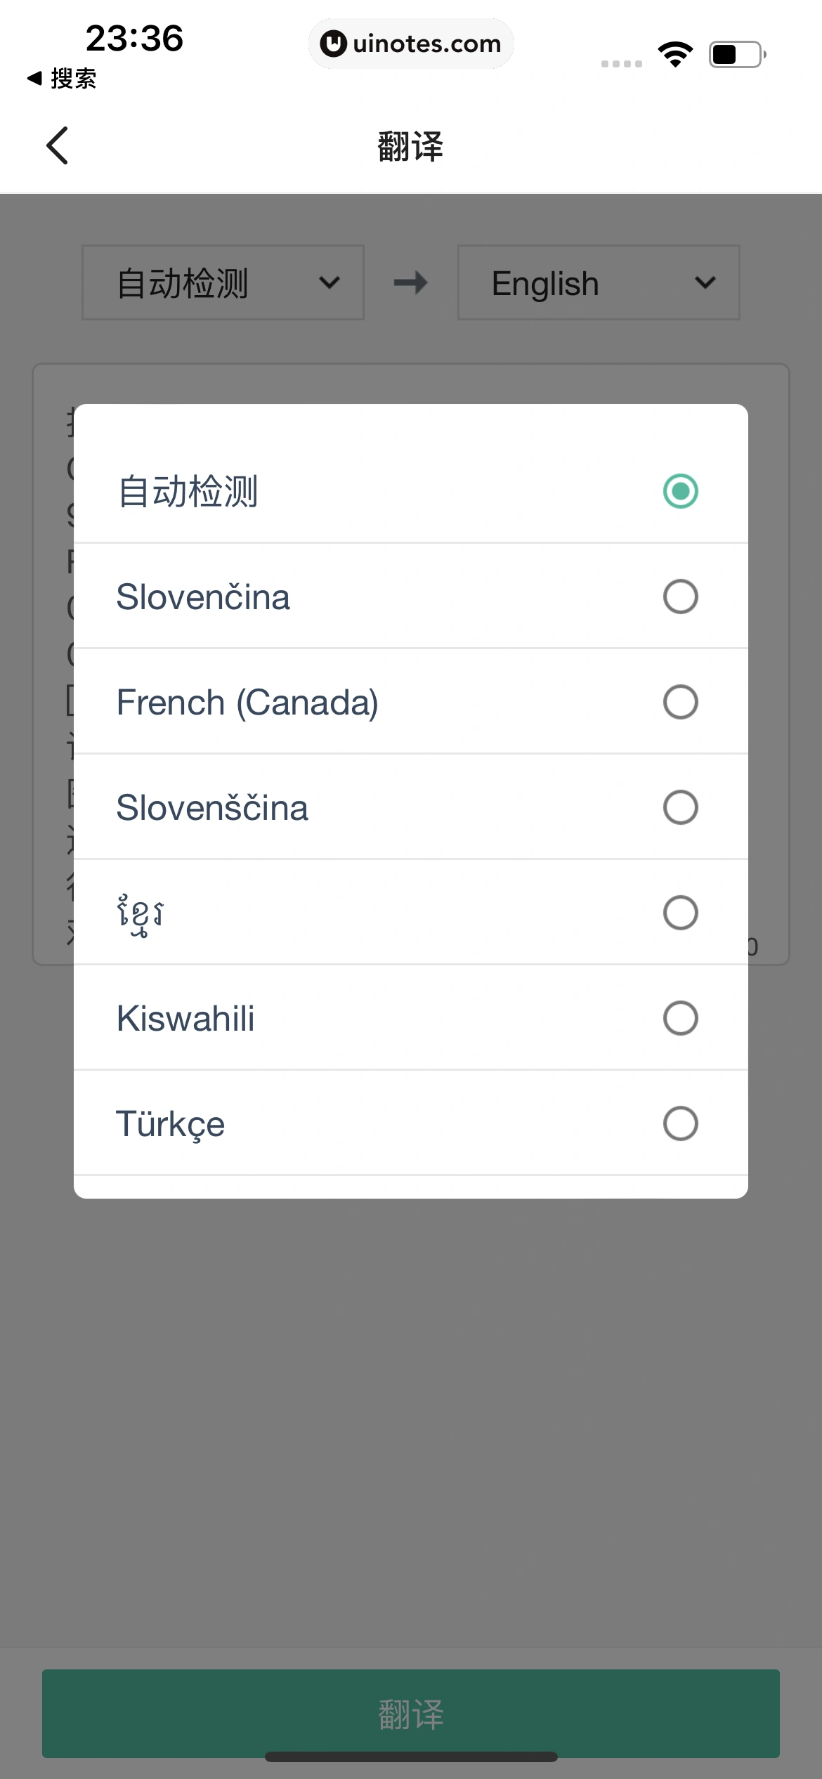The height and width of the screenshot is (1779, 822).
Task: Open the English target language dropdown
Action: point(599,283)
